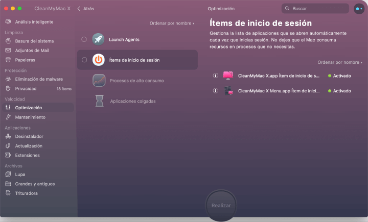Click the Análisis inteligente monitor icon
The image size is (368, 222).
[x=8, y=22]
